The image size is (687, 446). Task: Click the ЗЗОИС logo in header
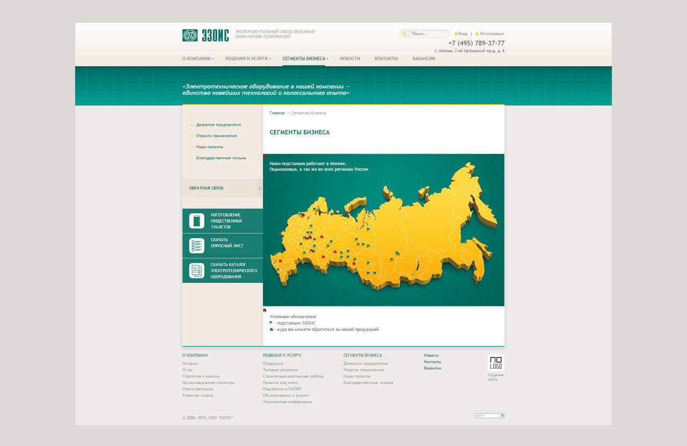click(x=206, y=35)
